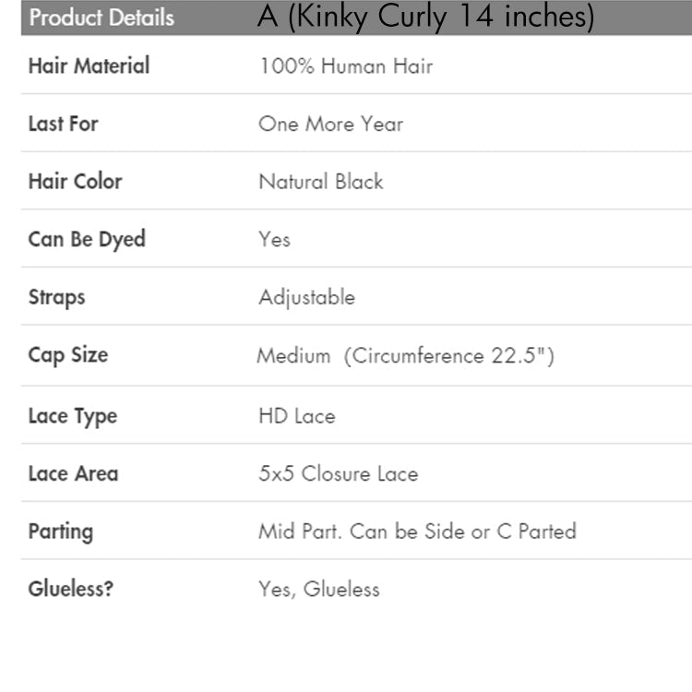Select the HD Lace value
This screenshot has width=692, height=692.
296,416
